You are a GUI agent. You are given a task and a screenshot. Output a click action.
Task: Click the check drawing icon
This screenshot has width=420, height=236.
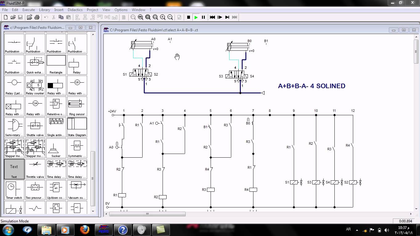179,17
